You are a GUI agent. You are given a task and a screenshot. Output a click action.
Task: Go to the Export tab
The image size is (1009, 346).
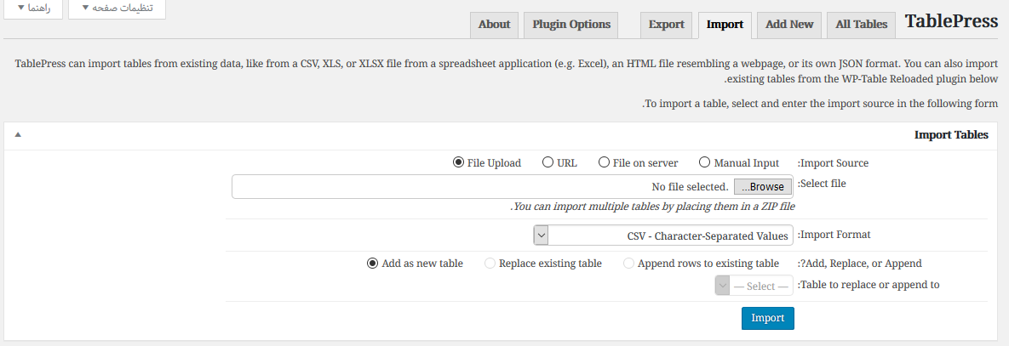coord(666,25)
